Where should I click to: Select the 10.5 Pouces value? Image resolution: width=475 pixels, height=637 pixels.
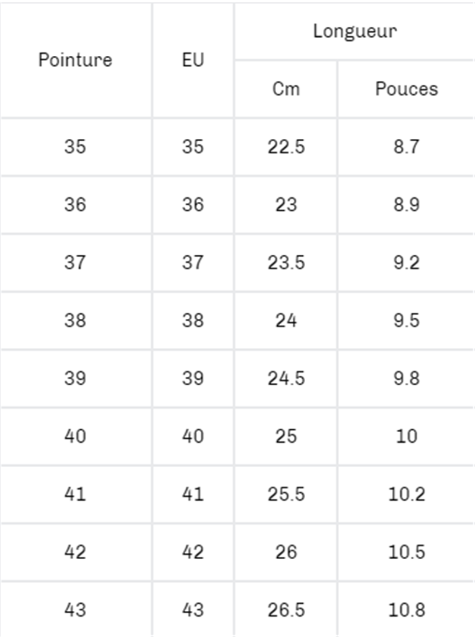(x=406, y=552)
